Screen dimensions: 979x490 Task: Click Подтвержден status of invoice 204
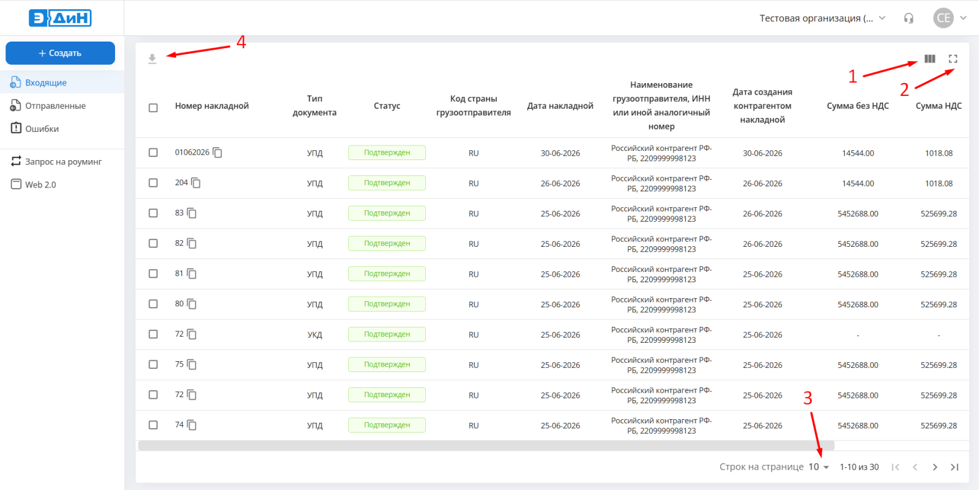click(x=387, y=183)
